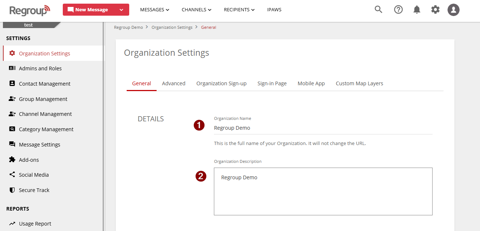
Task: Open the RECIPIENTS dropdown menu
Action: 239,10
